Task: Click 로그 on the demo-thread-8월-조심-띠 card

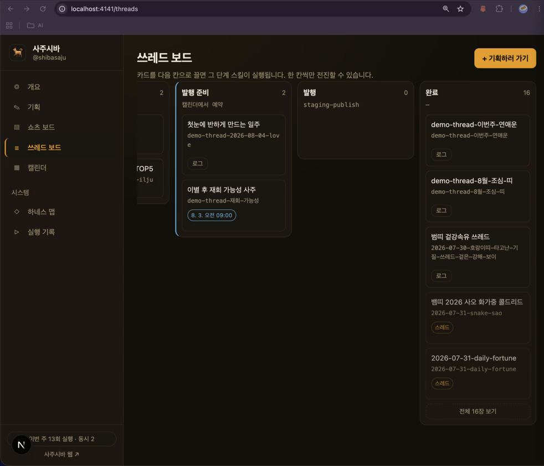Action: click(x=441, y=210)
